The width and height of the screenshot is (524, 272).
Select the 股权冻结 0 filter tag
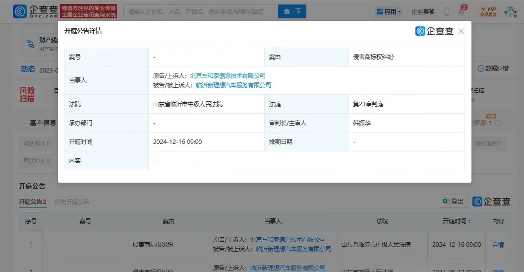tap(488, 143)
